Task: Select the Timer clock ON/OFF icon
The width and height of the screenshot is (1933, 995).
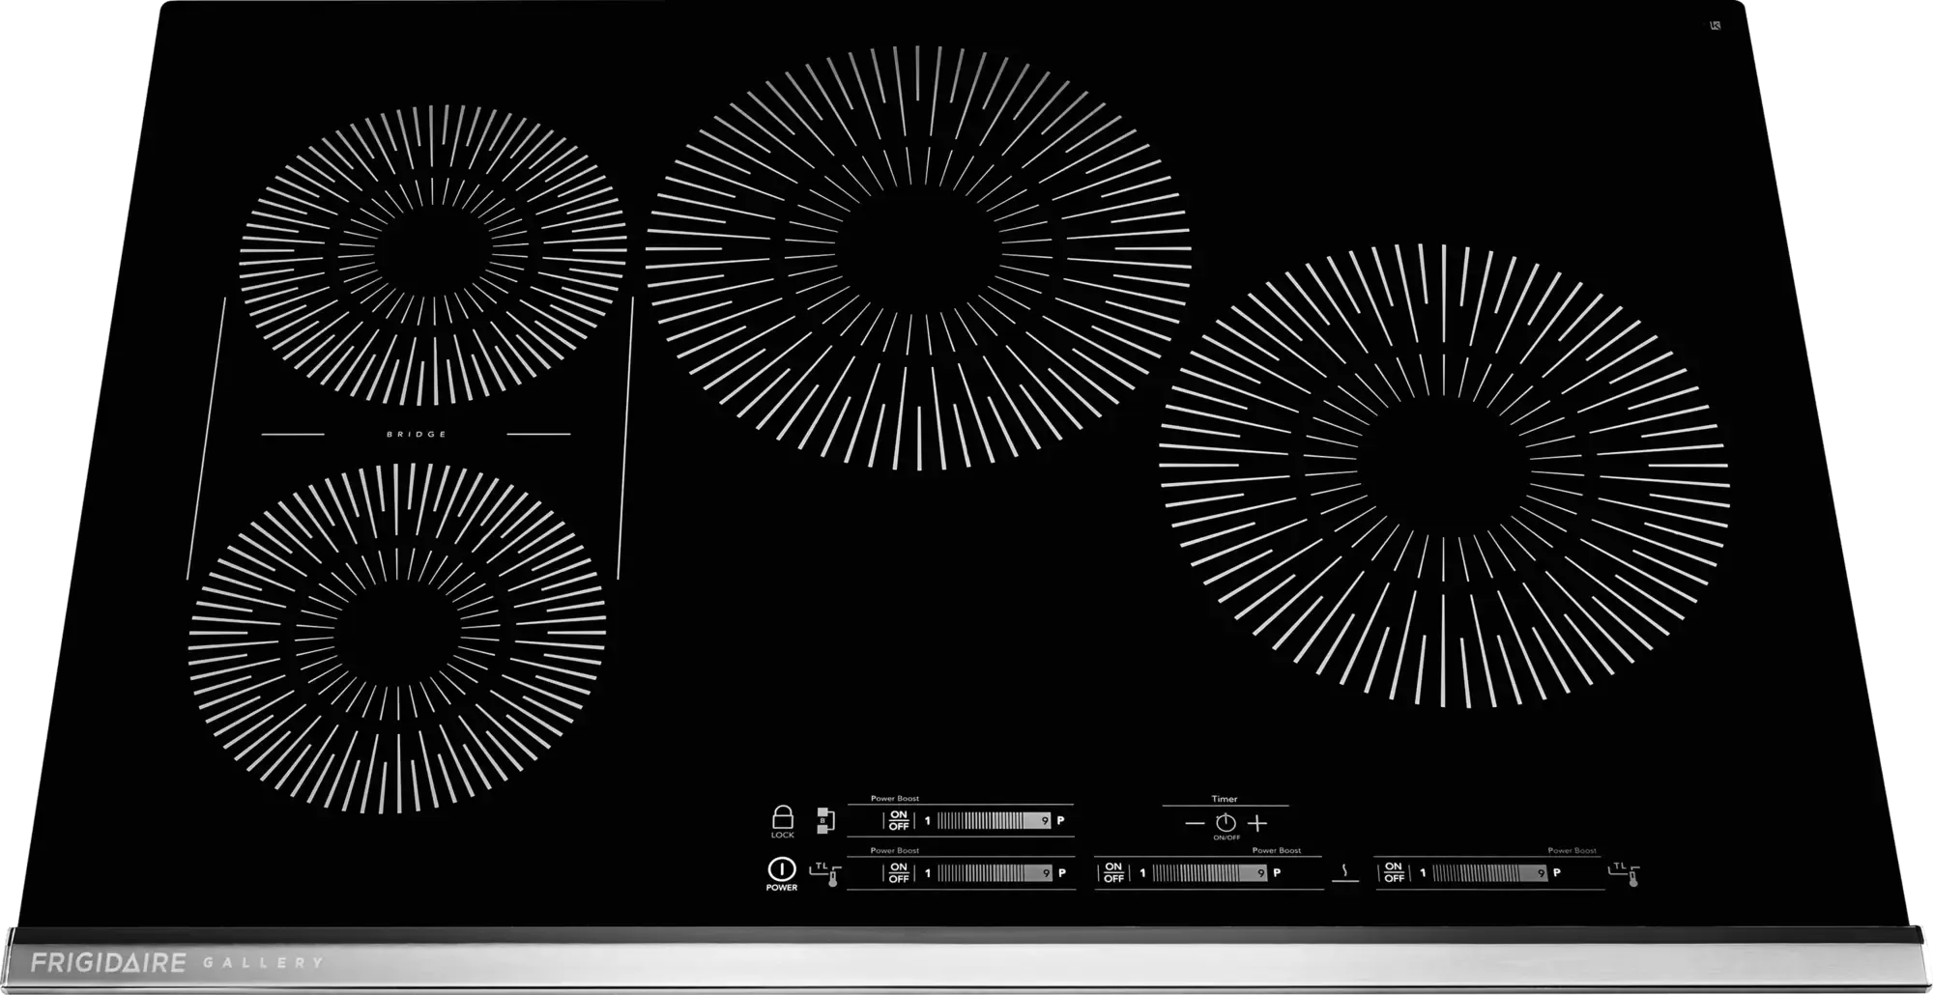Action: [1226, 822]
